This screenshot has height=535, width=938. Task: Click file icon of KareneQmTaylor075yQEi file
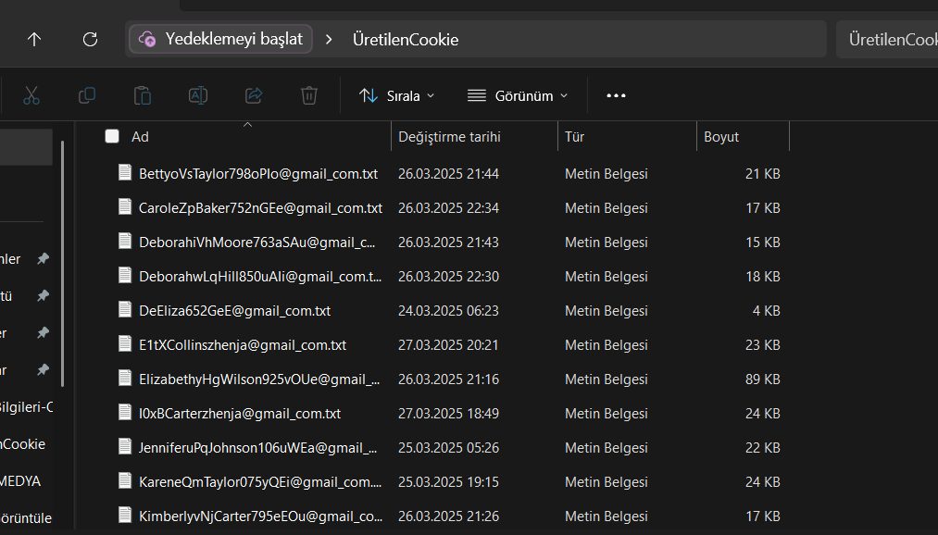[x=125, y=480]
